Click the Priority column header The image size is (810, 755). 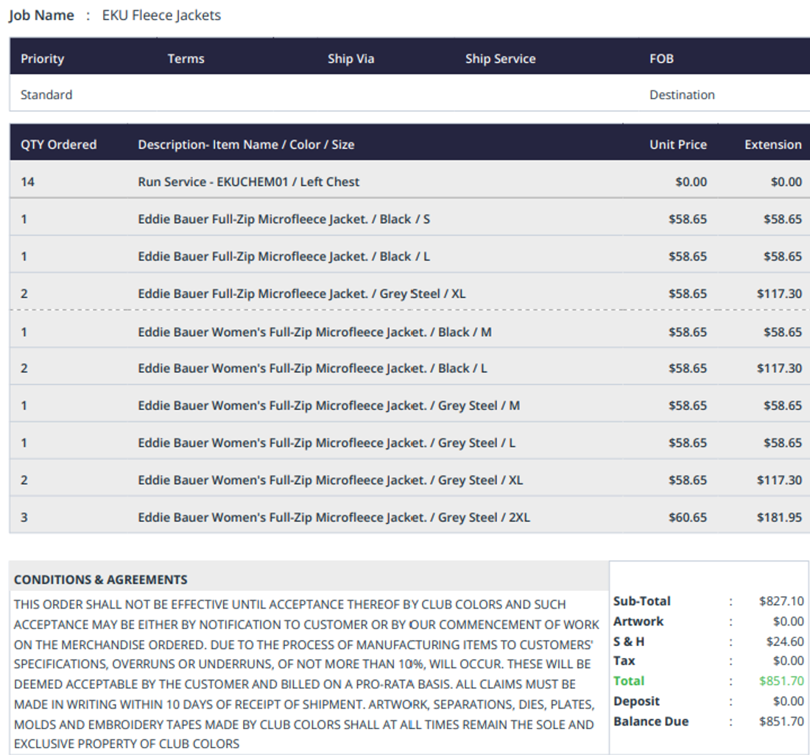(43, 59)
